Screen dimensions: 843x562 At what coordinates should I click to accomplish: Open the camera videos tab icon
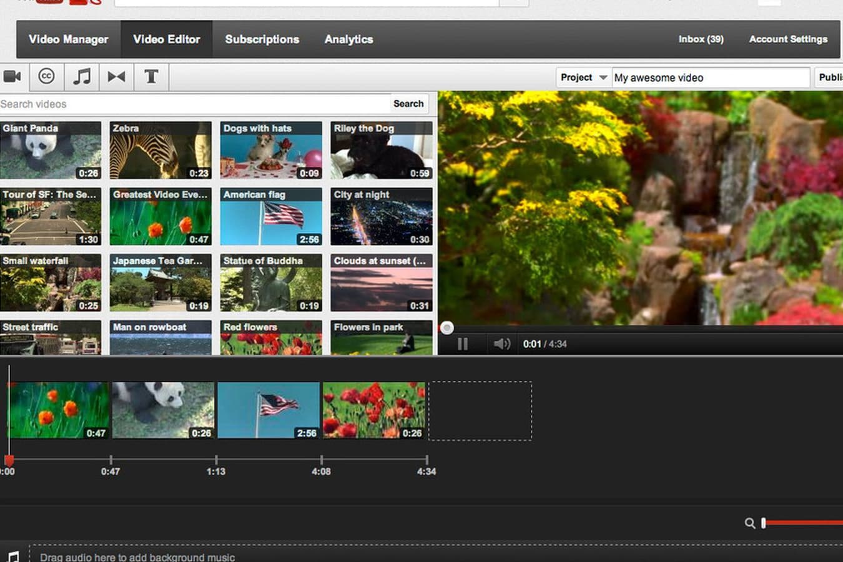tap(12, 77)
